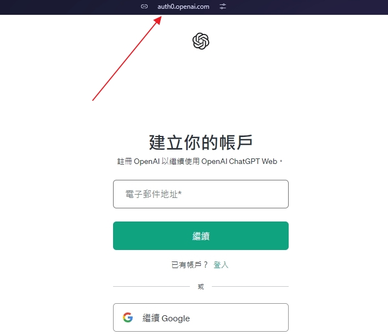
Task: Click the 建立你的帳戶 heading
Action: click(201, 143)
